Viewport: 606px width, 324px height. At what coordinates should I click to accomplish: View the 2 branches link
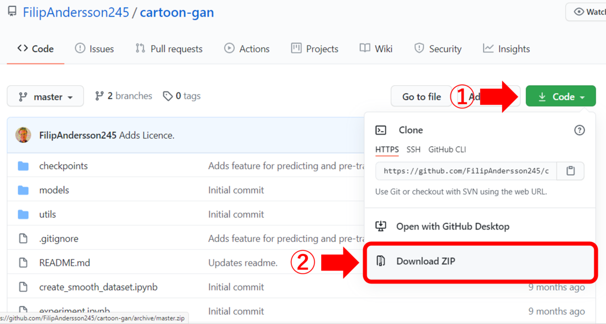tap(124, 96)
